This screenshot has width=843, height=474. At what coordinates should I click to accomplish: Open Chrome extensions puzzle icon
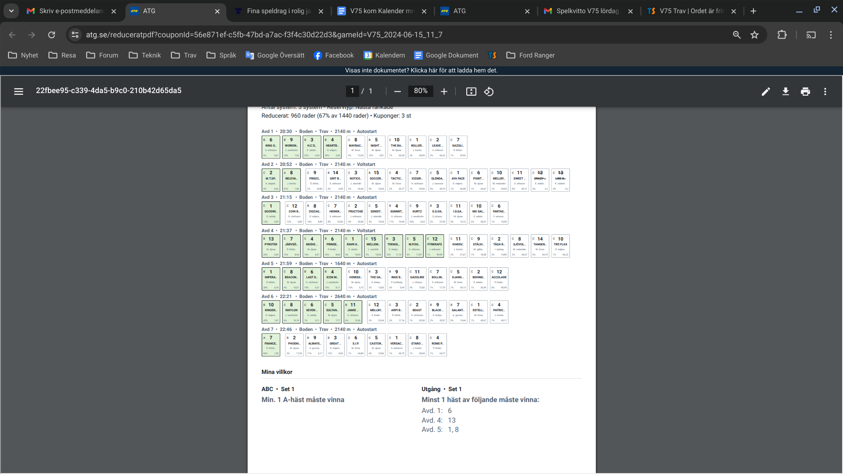(782, 35)
